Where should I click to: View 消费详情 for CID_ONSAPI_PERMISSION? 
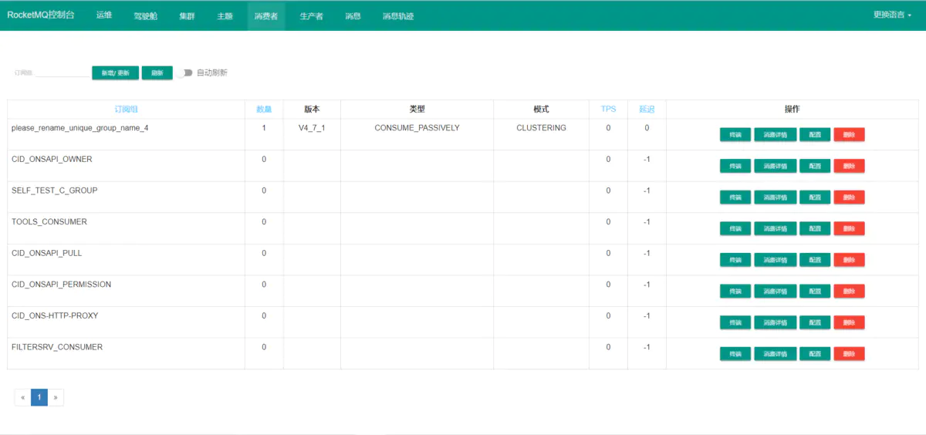click(776, 291)
